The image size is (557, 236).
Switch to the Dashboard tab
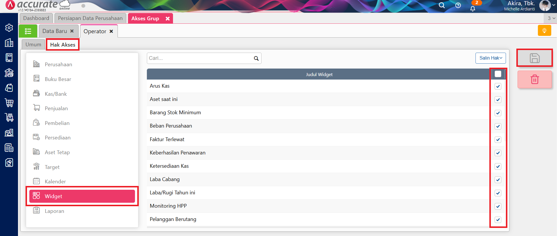point(36,18)
